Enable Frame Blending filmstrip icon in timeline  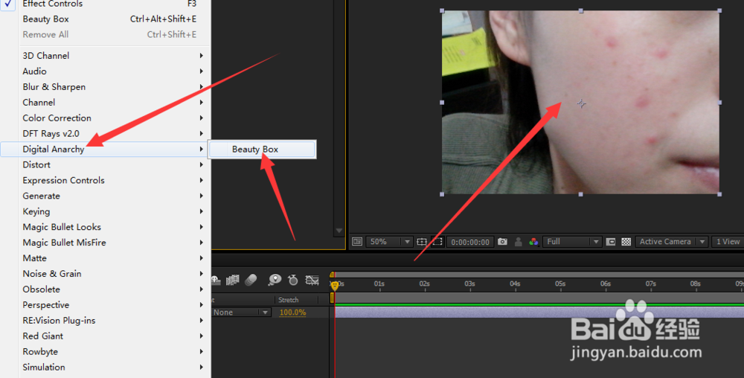tap(232, 280)
